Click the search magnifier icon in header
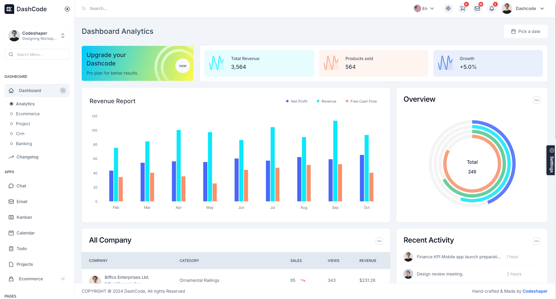Viewport: 556px width, 299px height. pyautogui.click(x=84, y=8)
